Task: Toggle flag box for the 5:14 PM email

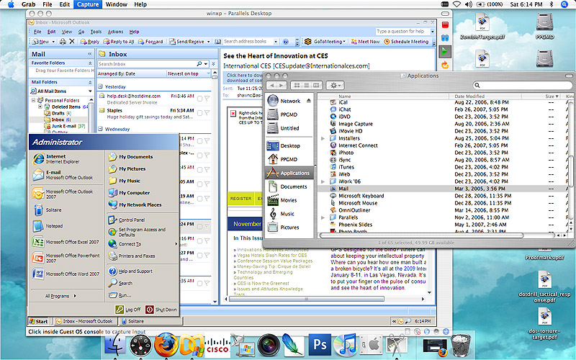Action: [x=200, y=141]
